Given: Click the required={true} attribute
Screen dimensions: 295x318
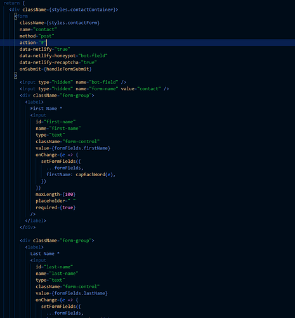Looking at the screenshot, I should tap(56, 207).
